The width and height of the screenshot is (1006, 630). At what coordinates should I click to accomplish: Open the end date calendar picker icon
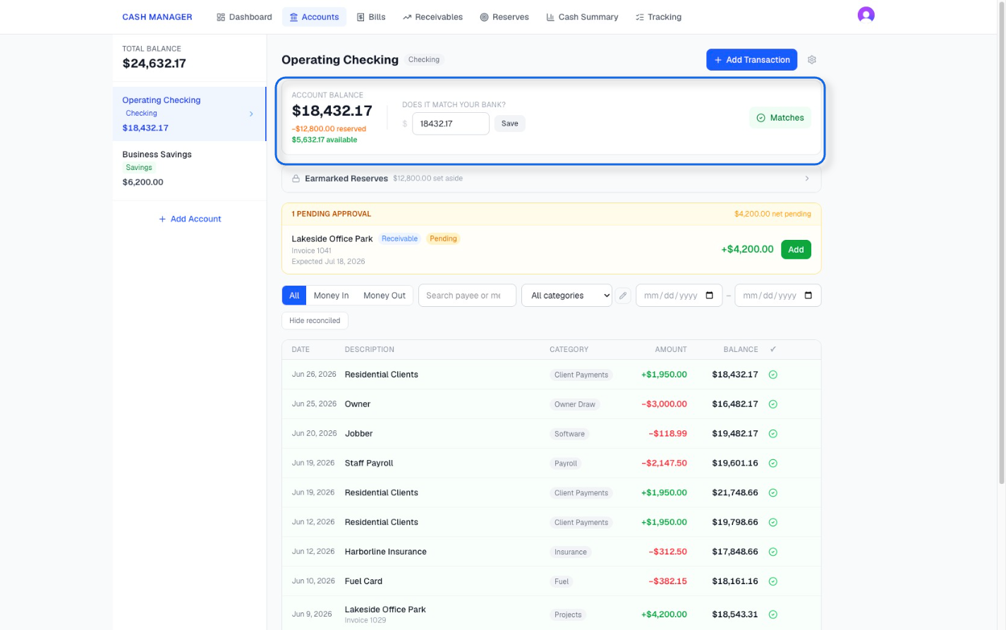(808, 296)
